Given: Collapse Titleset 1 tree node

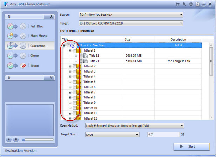Looking at the screenshot, I should pos(70,50).
